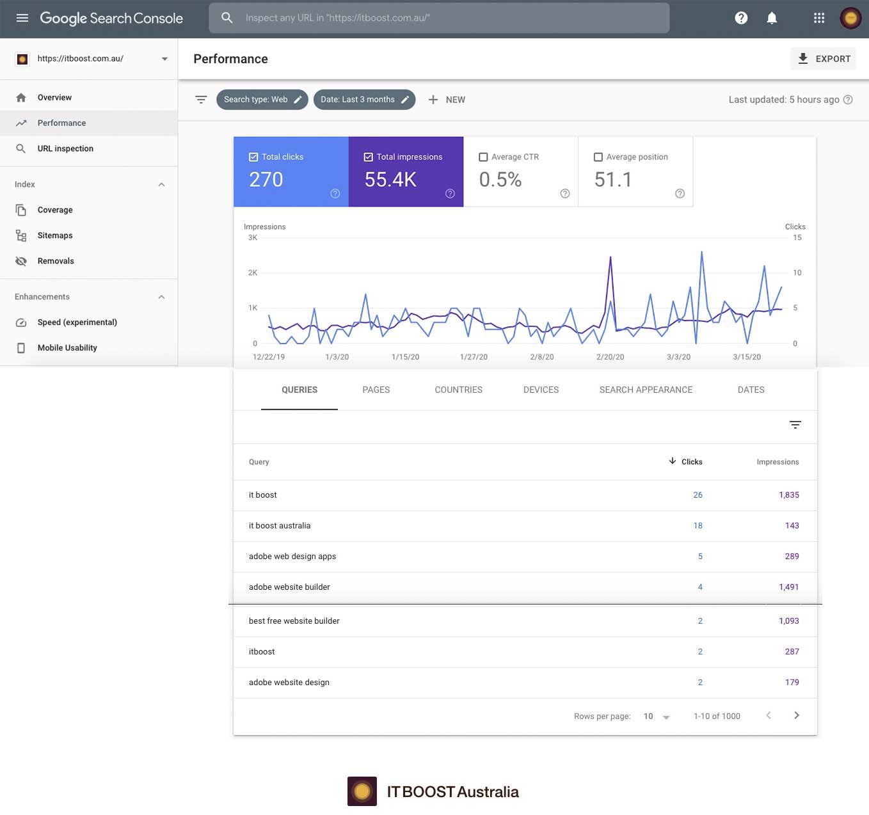The width and height of the screenshot is (869, 815).
Task: Collapse the Index section
Action: 162,184
